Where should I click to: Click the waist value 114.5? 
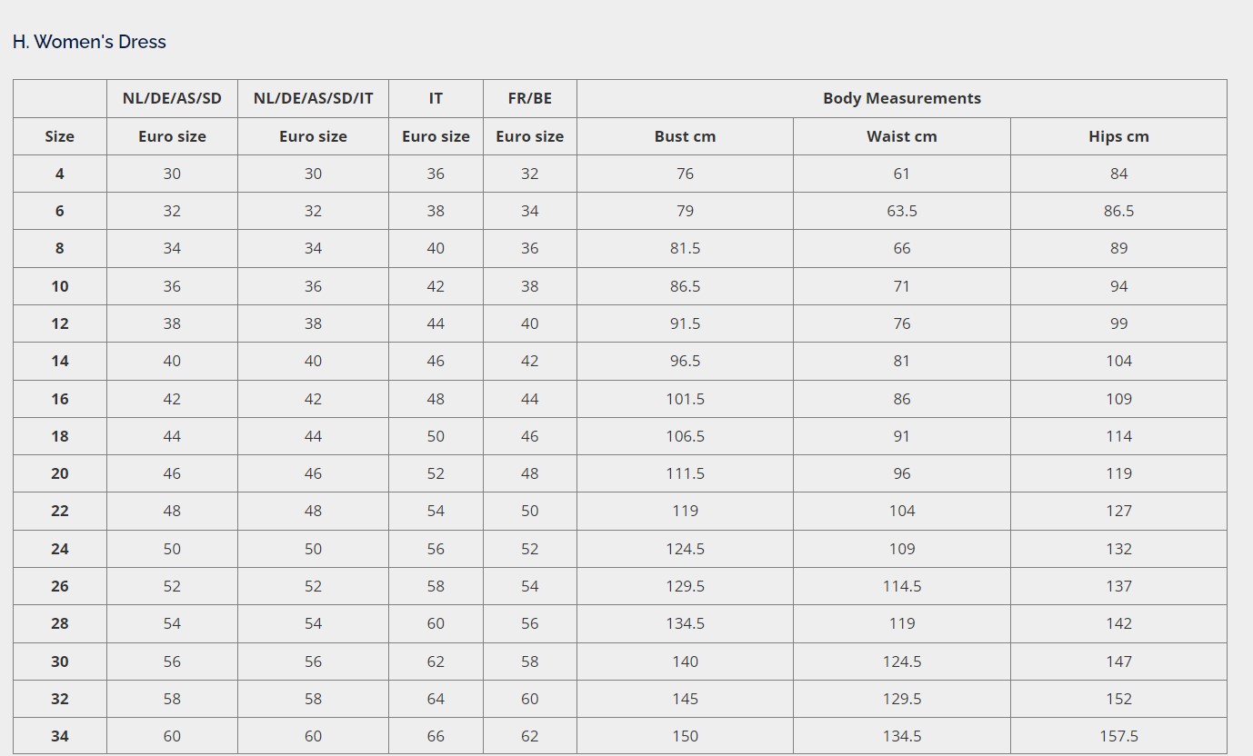(901, 586)
